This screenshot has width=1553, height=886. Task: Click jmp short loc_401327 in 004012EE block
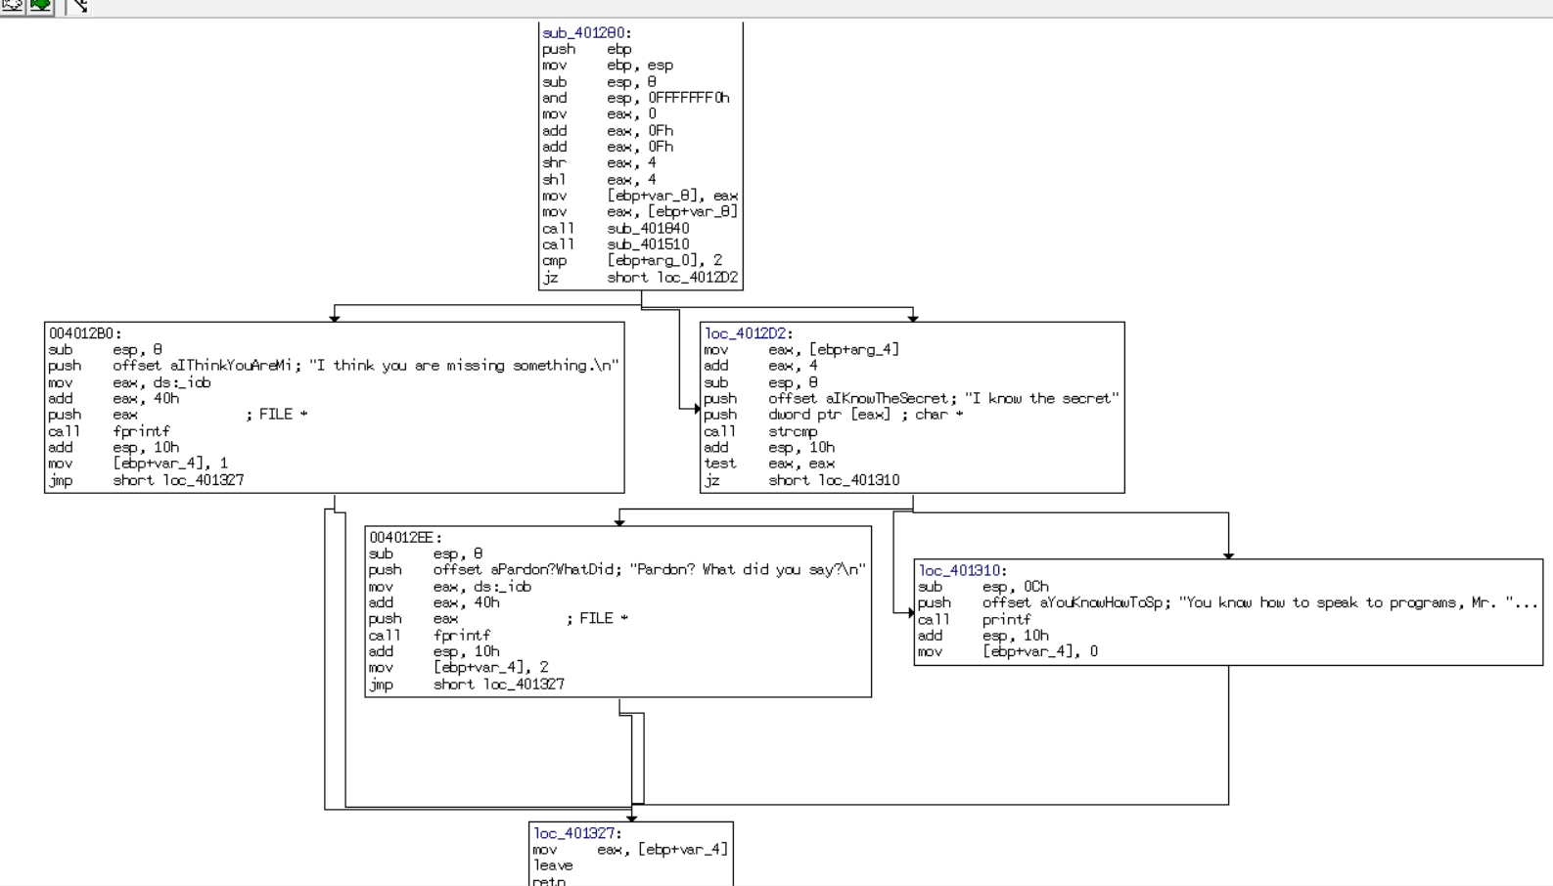pos(467,685)
